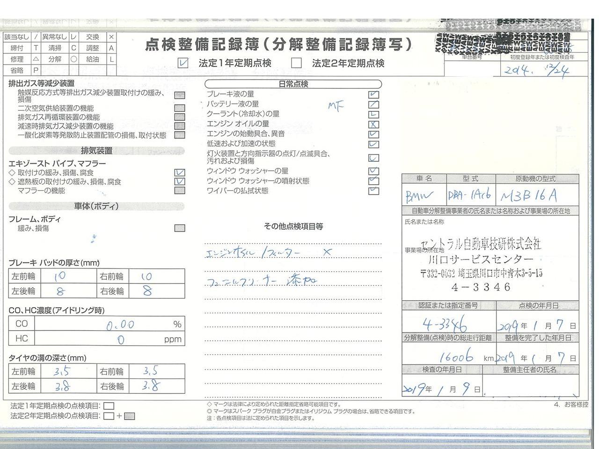Select the 調整 legend cell
The height and width of the screenshot is (449, 599).
(x=93, y=48)
